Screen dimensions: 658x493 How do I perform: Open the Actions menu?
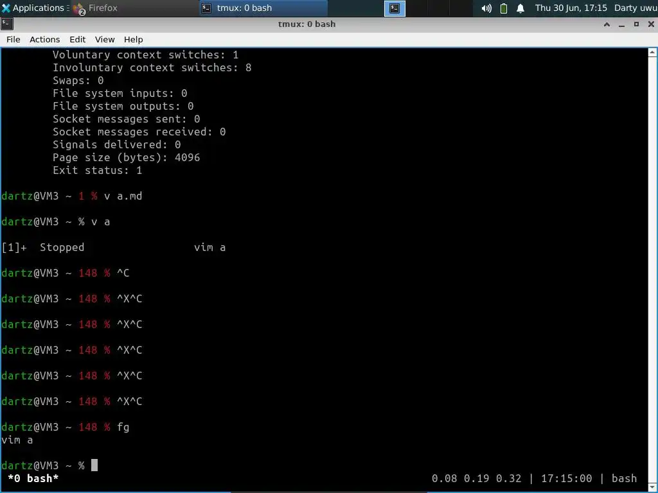click(x=44, y=39)
